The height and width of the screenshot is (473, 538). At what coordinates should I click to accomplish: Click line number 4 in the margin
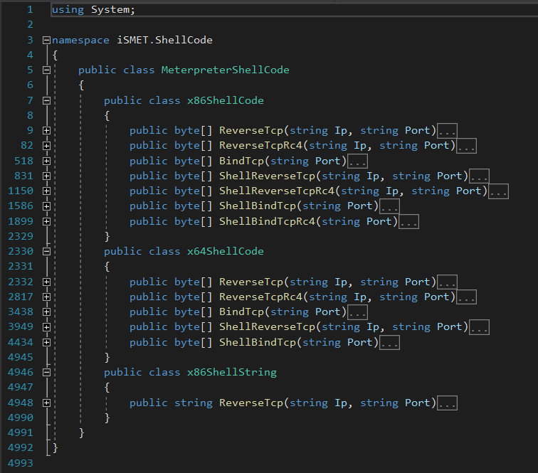click(x=30, y=55)
